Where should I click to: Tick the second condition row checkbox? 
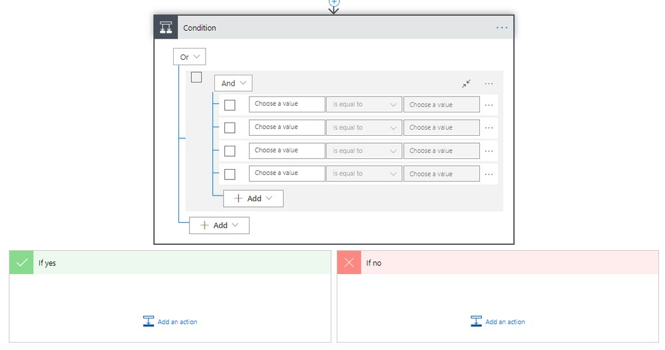click(230, 128)
